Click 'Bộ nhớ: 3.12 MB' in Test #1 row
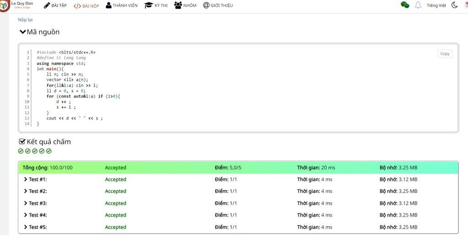This screenshot has height=235, width=468. (399, 179)
